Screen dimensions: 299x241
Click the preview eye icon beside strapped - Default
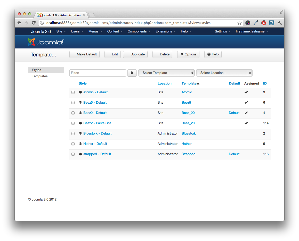80,154
